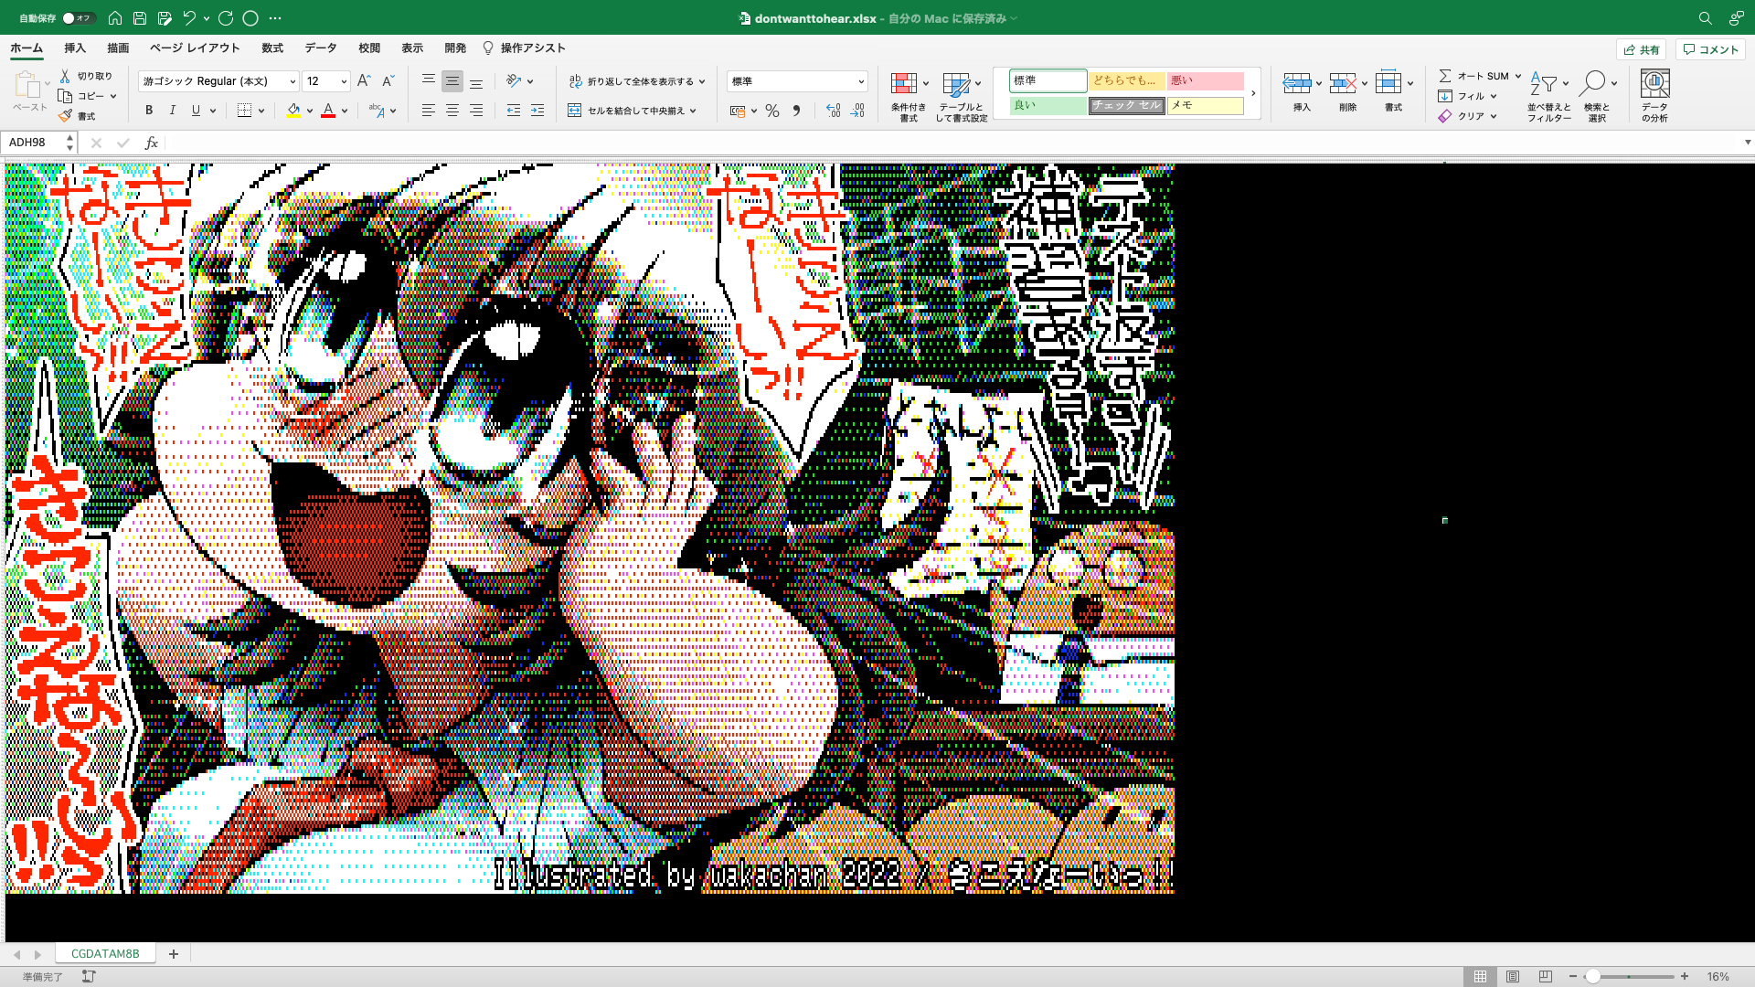Click the Tell Me (操作アシスト) box
1755x987 pixels.
pyautogui.click(x=524, y=48)
